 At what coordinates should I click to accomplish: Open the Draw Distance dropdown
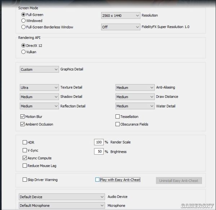tap(135, 97)
